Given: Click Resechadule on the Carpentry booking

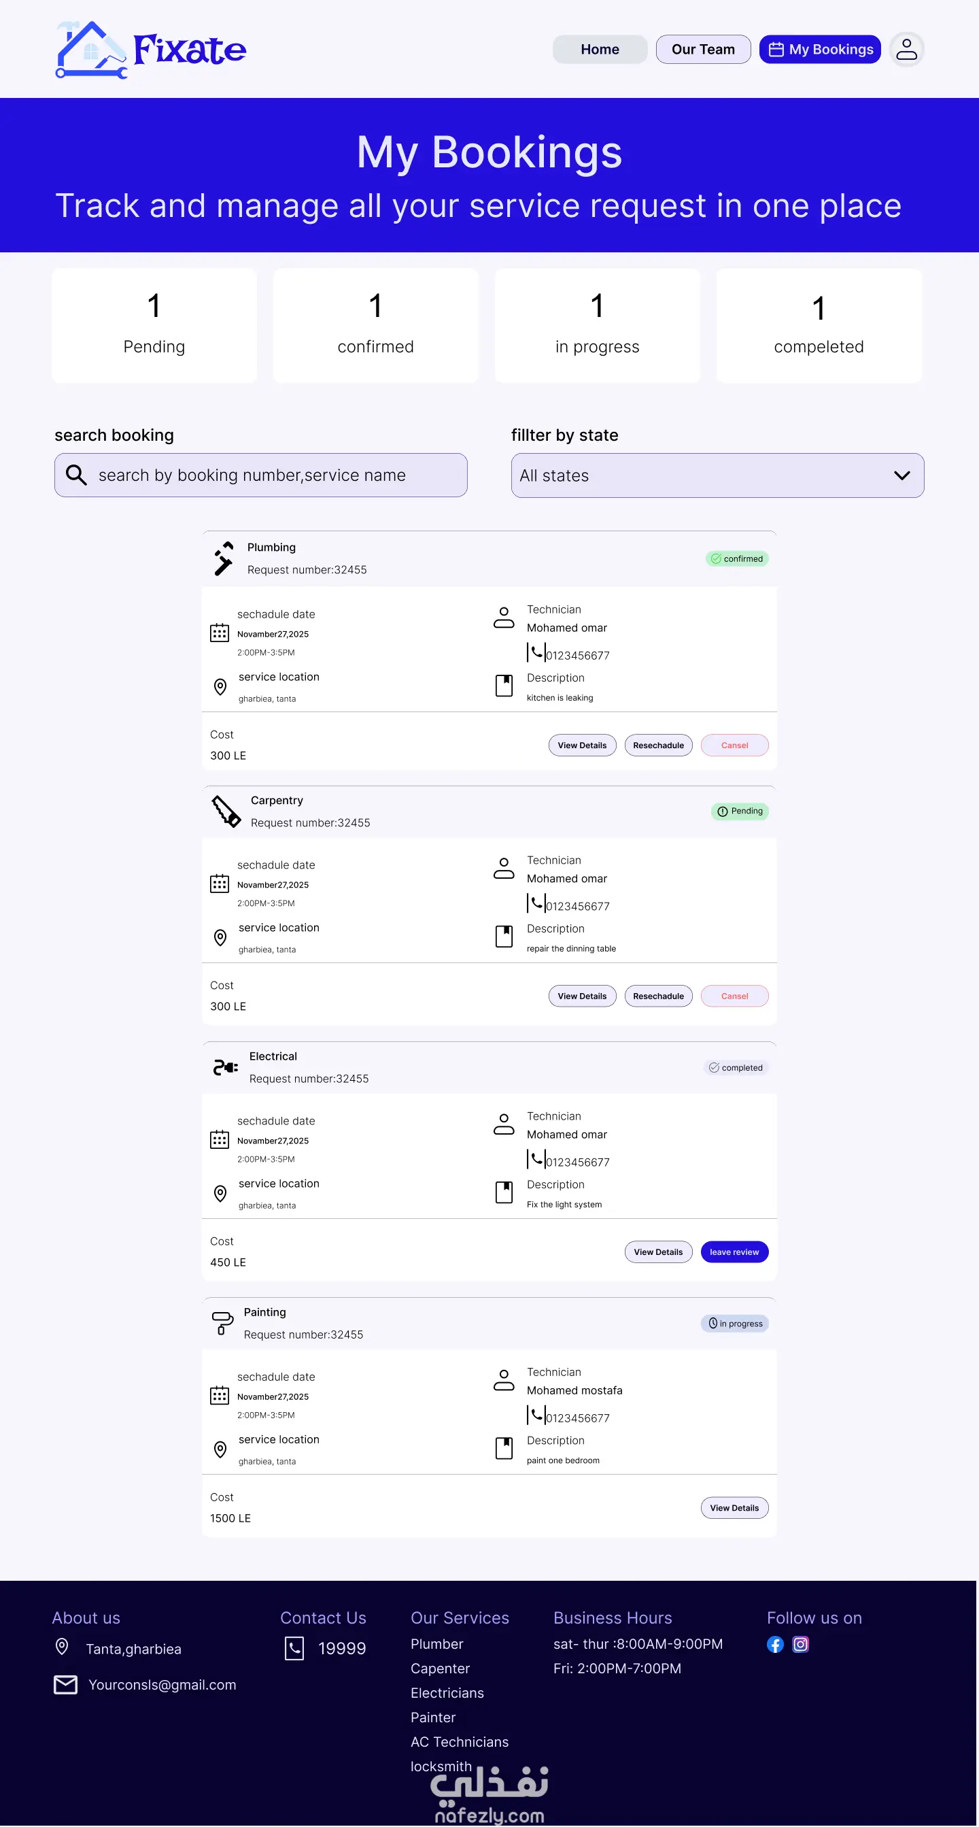Looking at the screenshot, I should (658, 996).
